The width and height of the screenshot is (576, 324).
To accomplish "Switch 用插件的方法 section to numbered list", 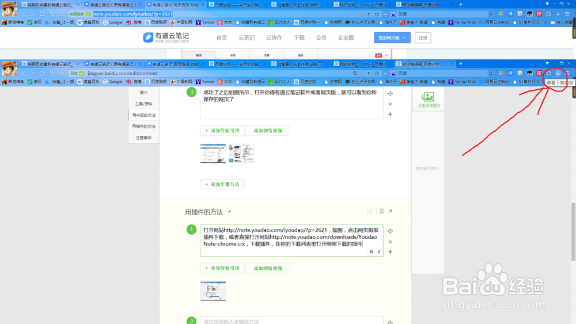I will click(x=370, y=211).
